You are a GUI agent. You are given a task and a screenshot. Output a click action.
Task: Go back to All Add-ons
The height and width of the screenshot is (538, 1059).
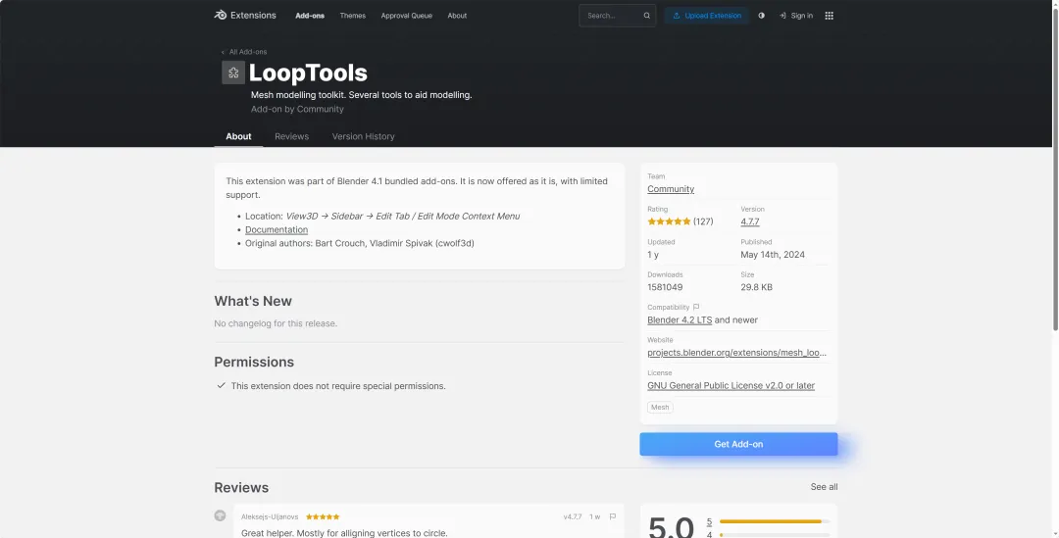tap(244, 52)
